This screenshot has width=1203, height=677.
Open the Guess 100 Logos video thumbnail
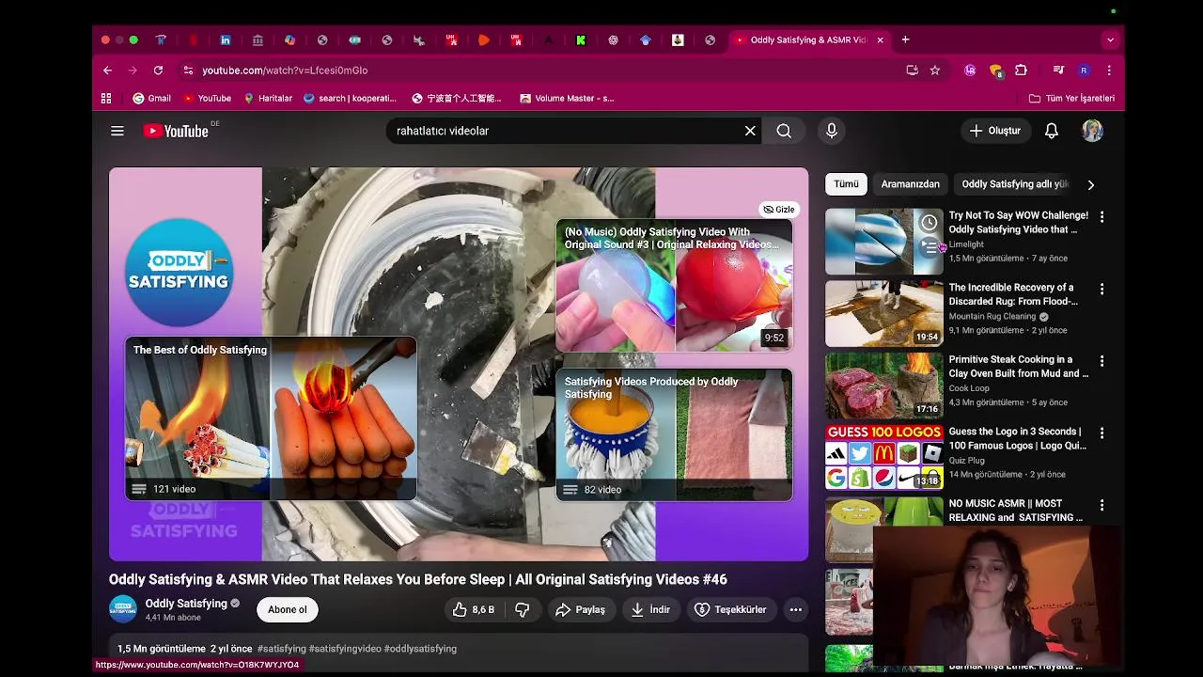883,457
